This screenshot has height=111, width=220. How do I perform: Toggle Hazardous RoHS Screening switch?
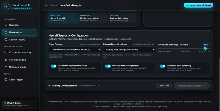click(162, 66)
